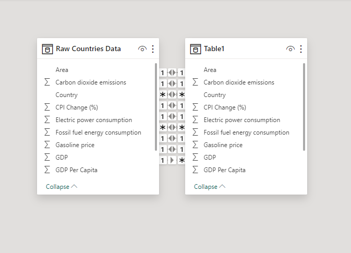Image resolution: width=351 pixels, height=253 pixels.
Task: Click the single-direction relationship arrow
Action: click(172, 160)
